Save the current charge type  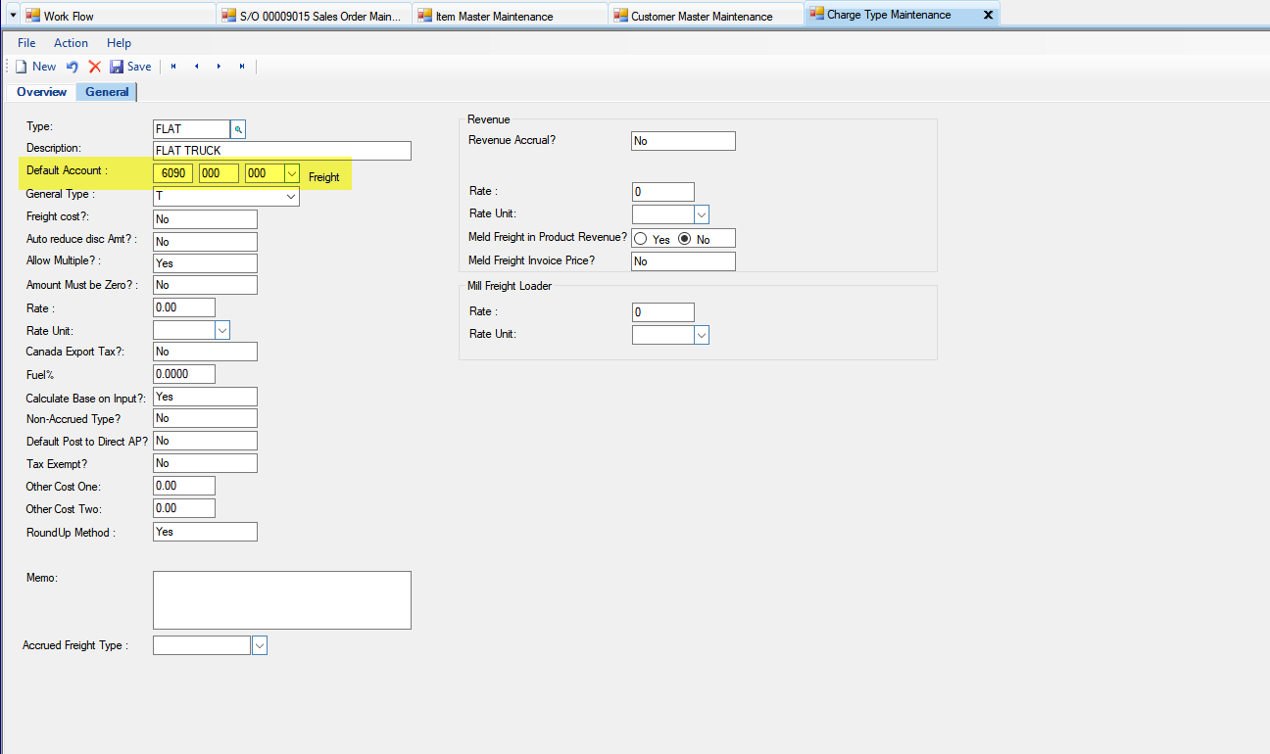[130, 66]
